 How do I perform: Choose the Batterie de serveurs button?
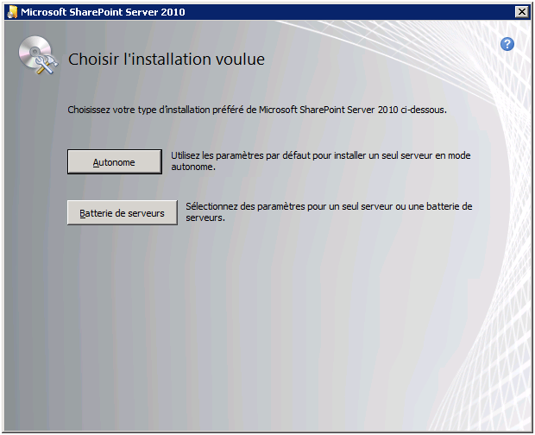[123, 212]
